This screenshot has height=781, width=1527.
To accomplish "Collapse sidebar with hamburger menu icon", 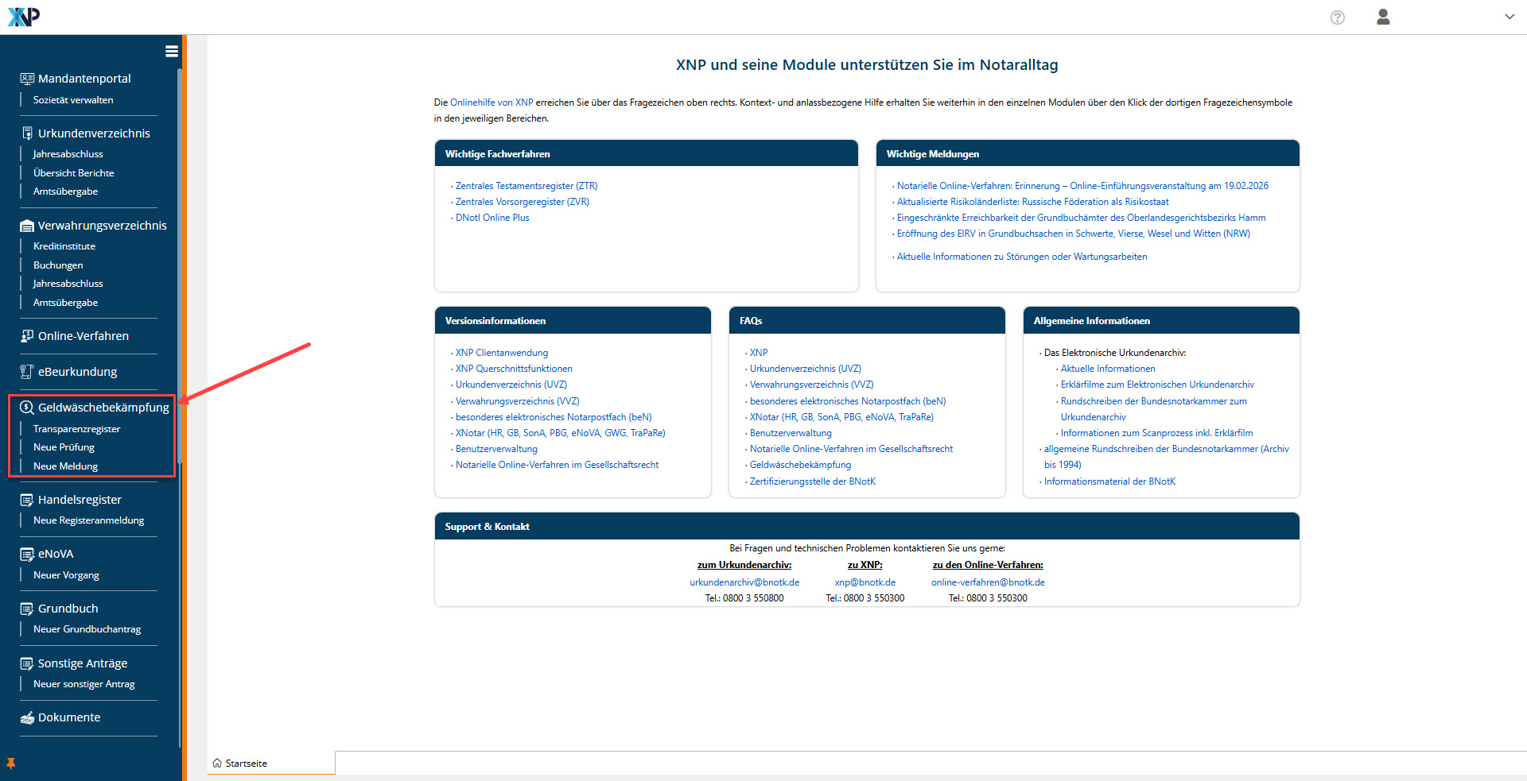I will 171,52.
